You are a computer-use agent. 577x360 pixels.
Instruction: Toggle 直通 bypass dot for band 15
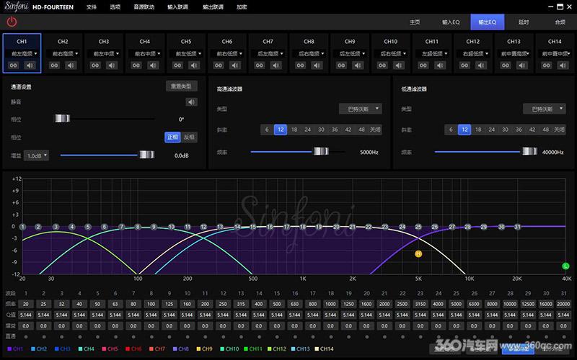(x=277, y=336)
